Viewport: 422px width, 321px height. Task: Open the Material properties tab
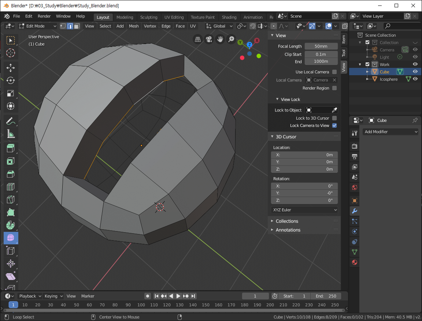(x=355, y=262)
